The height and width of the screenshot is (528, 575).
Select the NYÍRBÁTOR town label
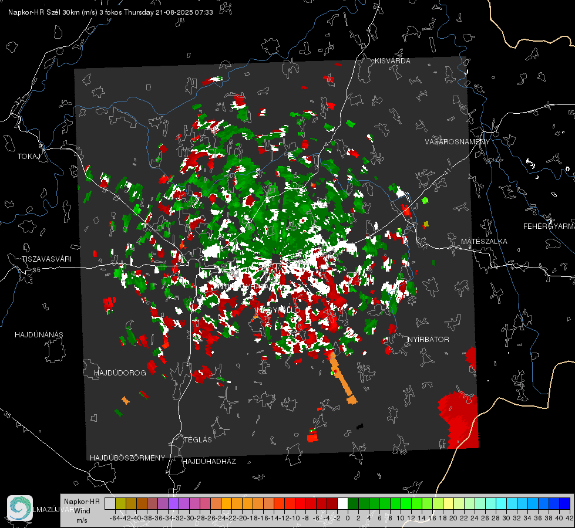click(428, 340)
